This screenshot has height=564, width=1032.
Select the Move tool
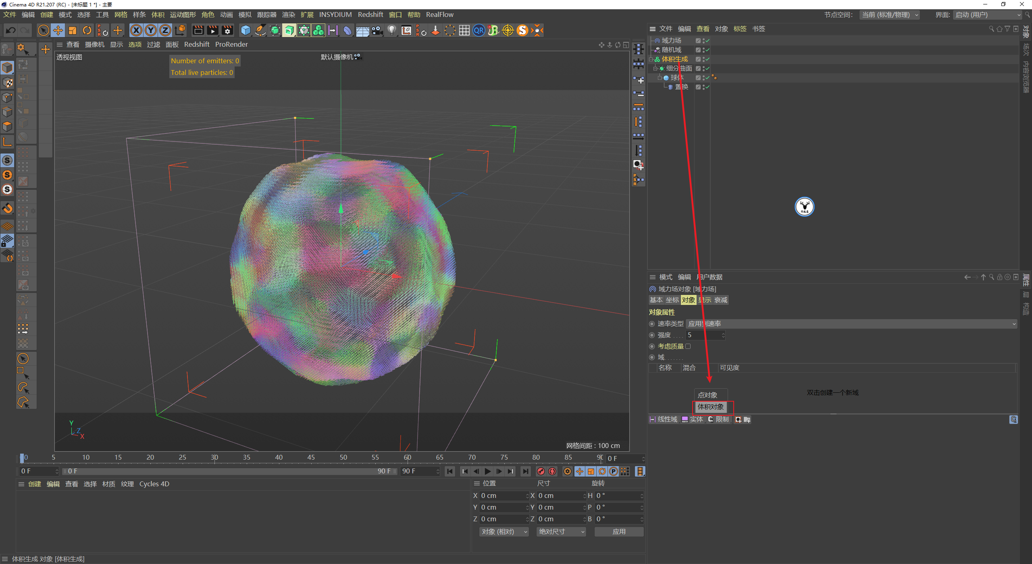click(x=58, y=31)
